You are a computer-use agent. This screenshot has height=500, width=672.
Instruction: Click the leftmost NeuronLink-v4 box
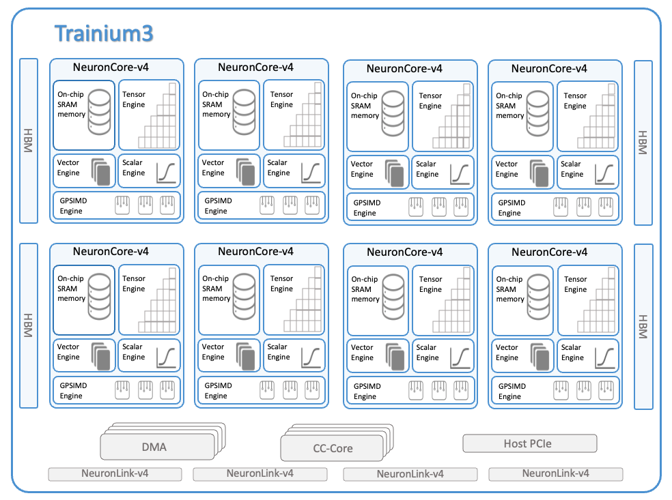point(115,474)
